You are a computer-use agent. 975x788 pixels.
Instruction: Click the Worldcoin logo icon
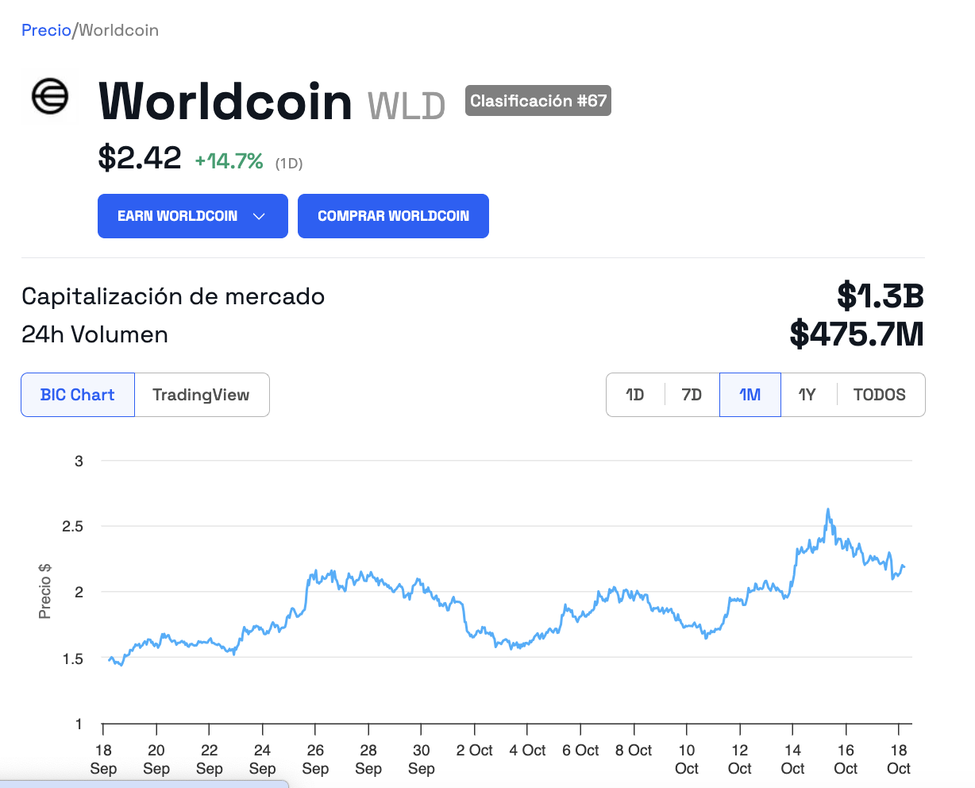[49, 98]
